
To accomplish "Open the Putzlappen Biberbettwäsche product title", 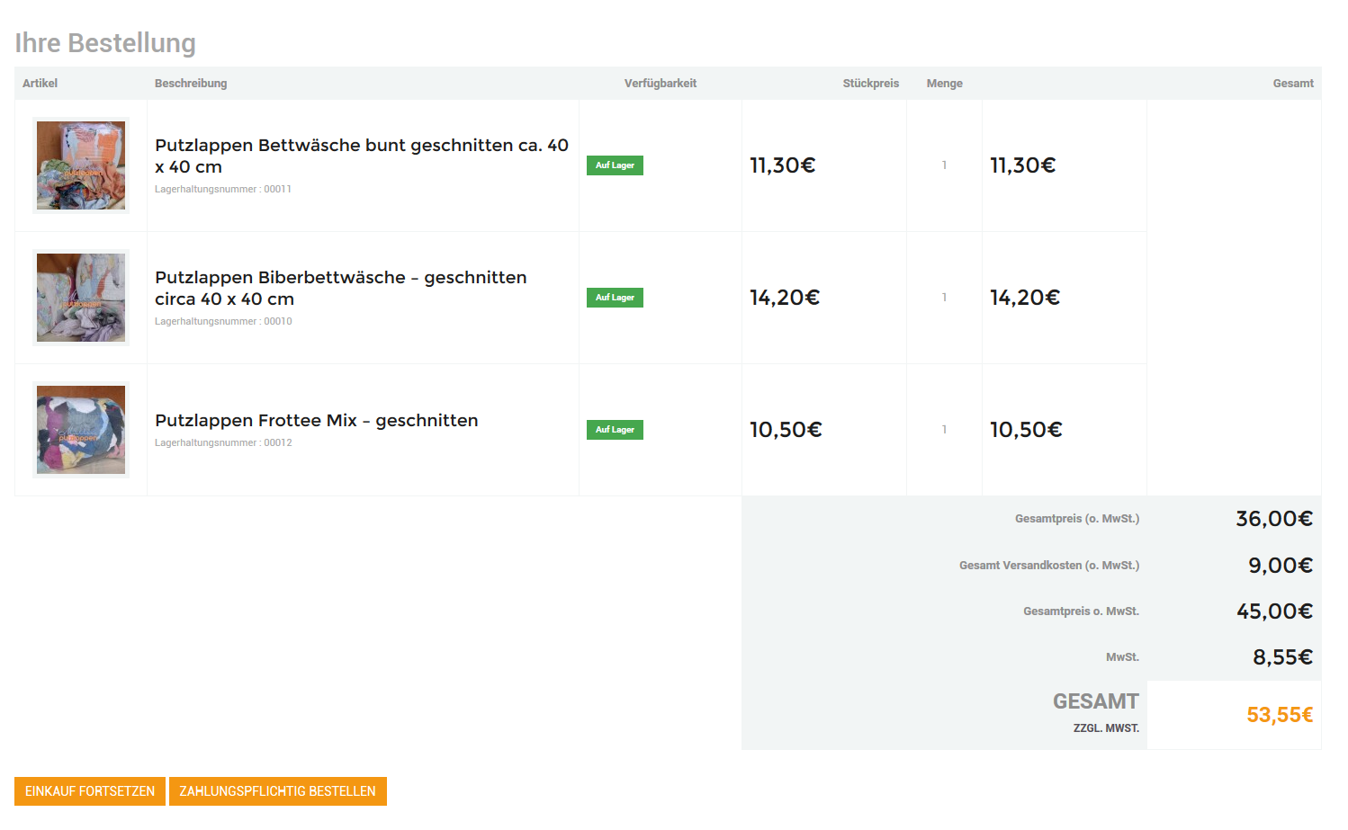I will click(x=340, y=288).
